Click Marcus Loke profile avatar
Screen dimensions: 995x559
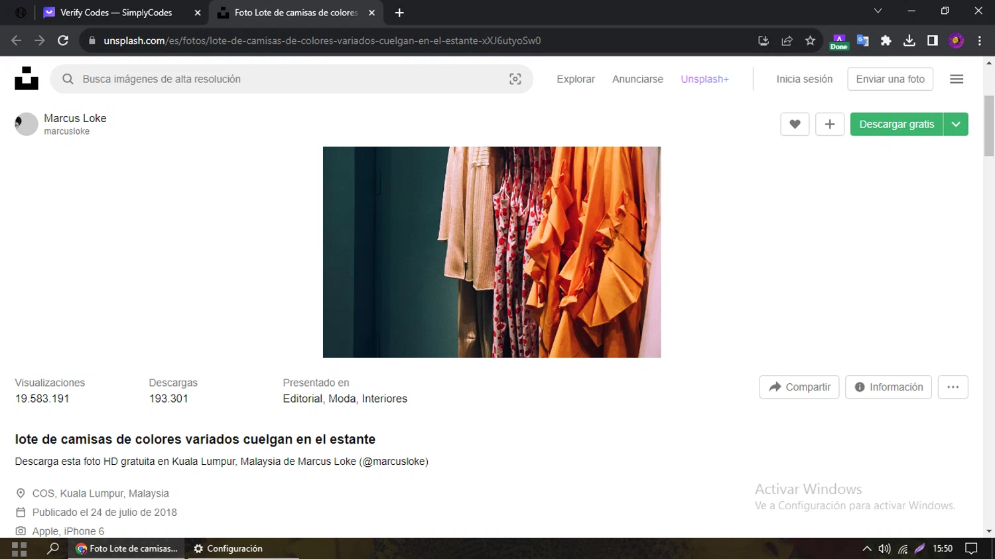27,124
